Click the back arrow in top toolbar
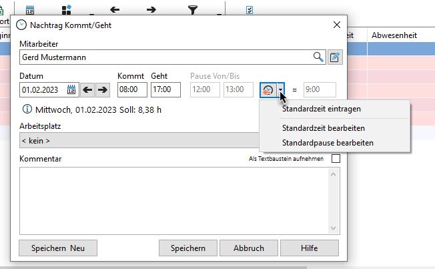Viewport: 435px width, 269px height. [x=115, y=10]
